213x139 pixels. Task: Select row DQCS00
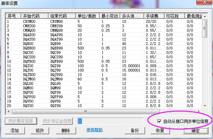[104, 57]
